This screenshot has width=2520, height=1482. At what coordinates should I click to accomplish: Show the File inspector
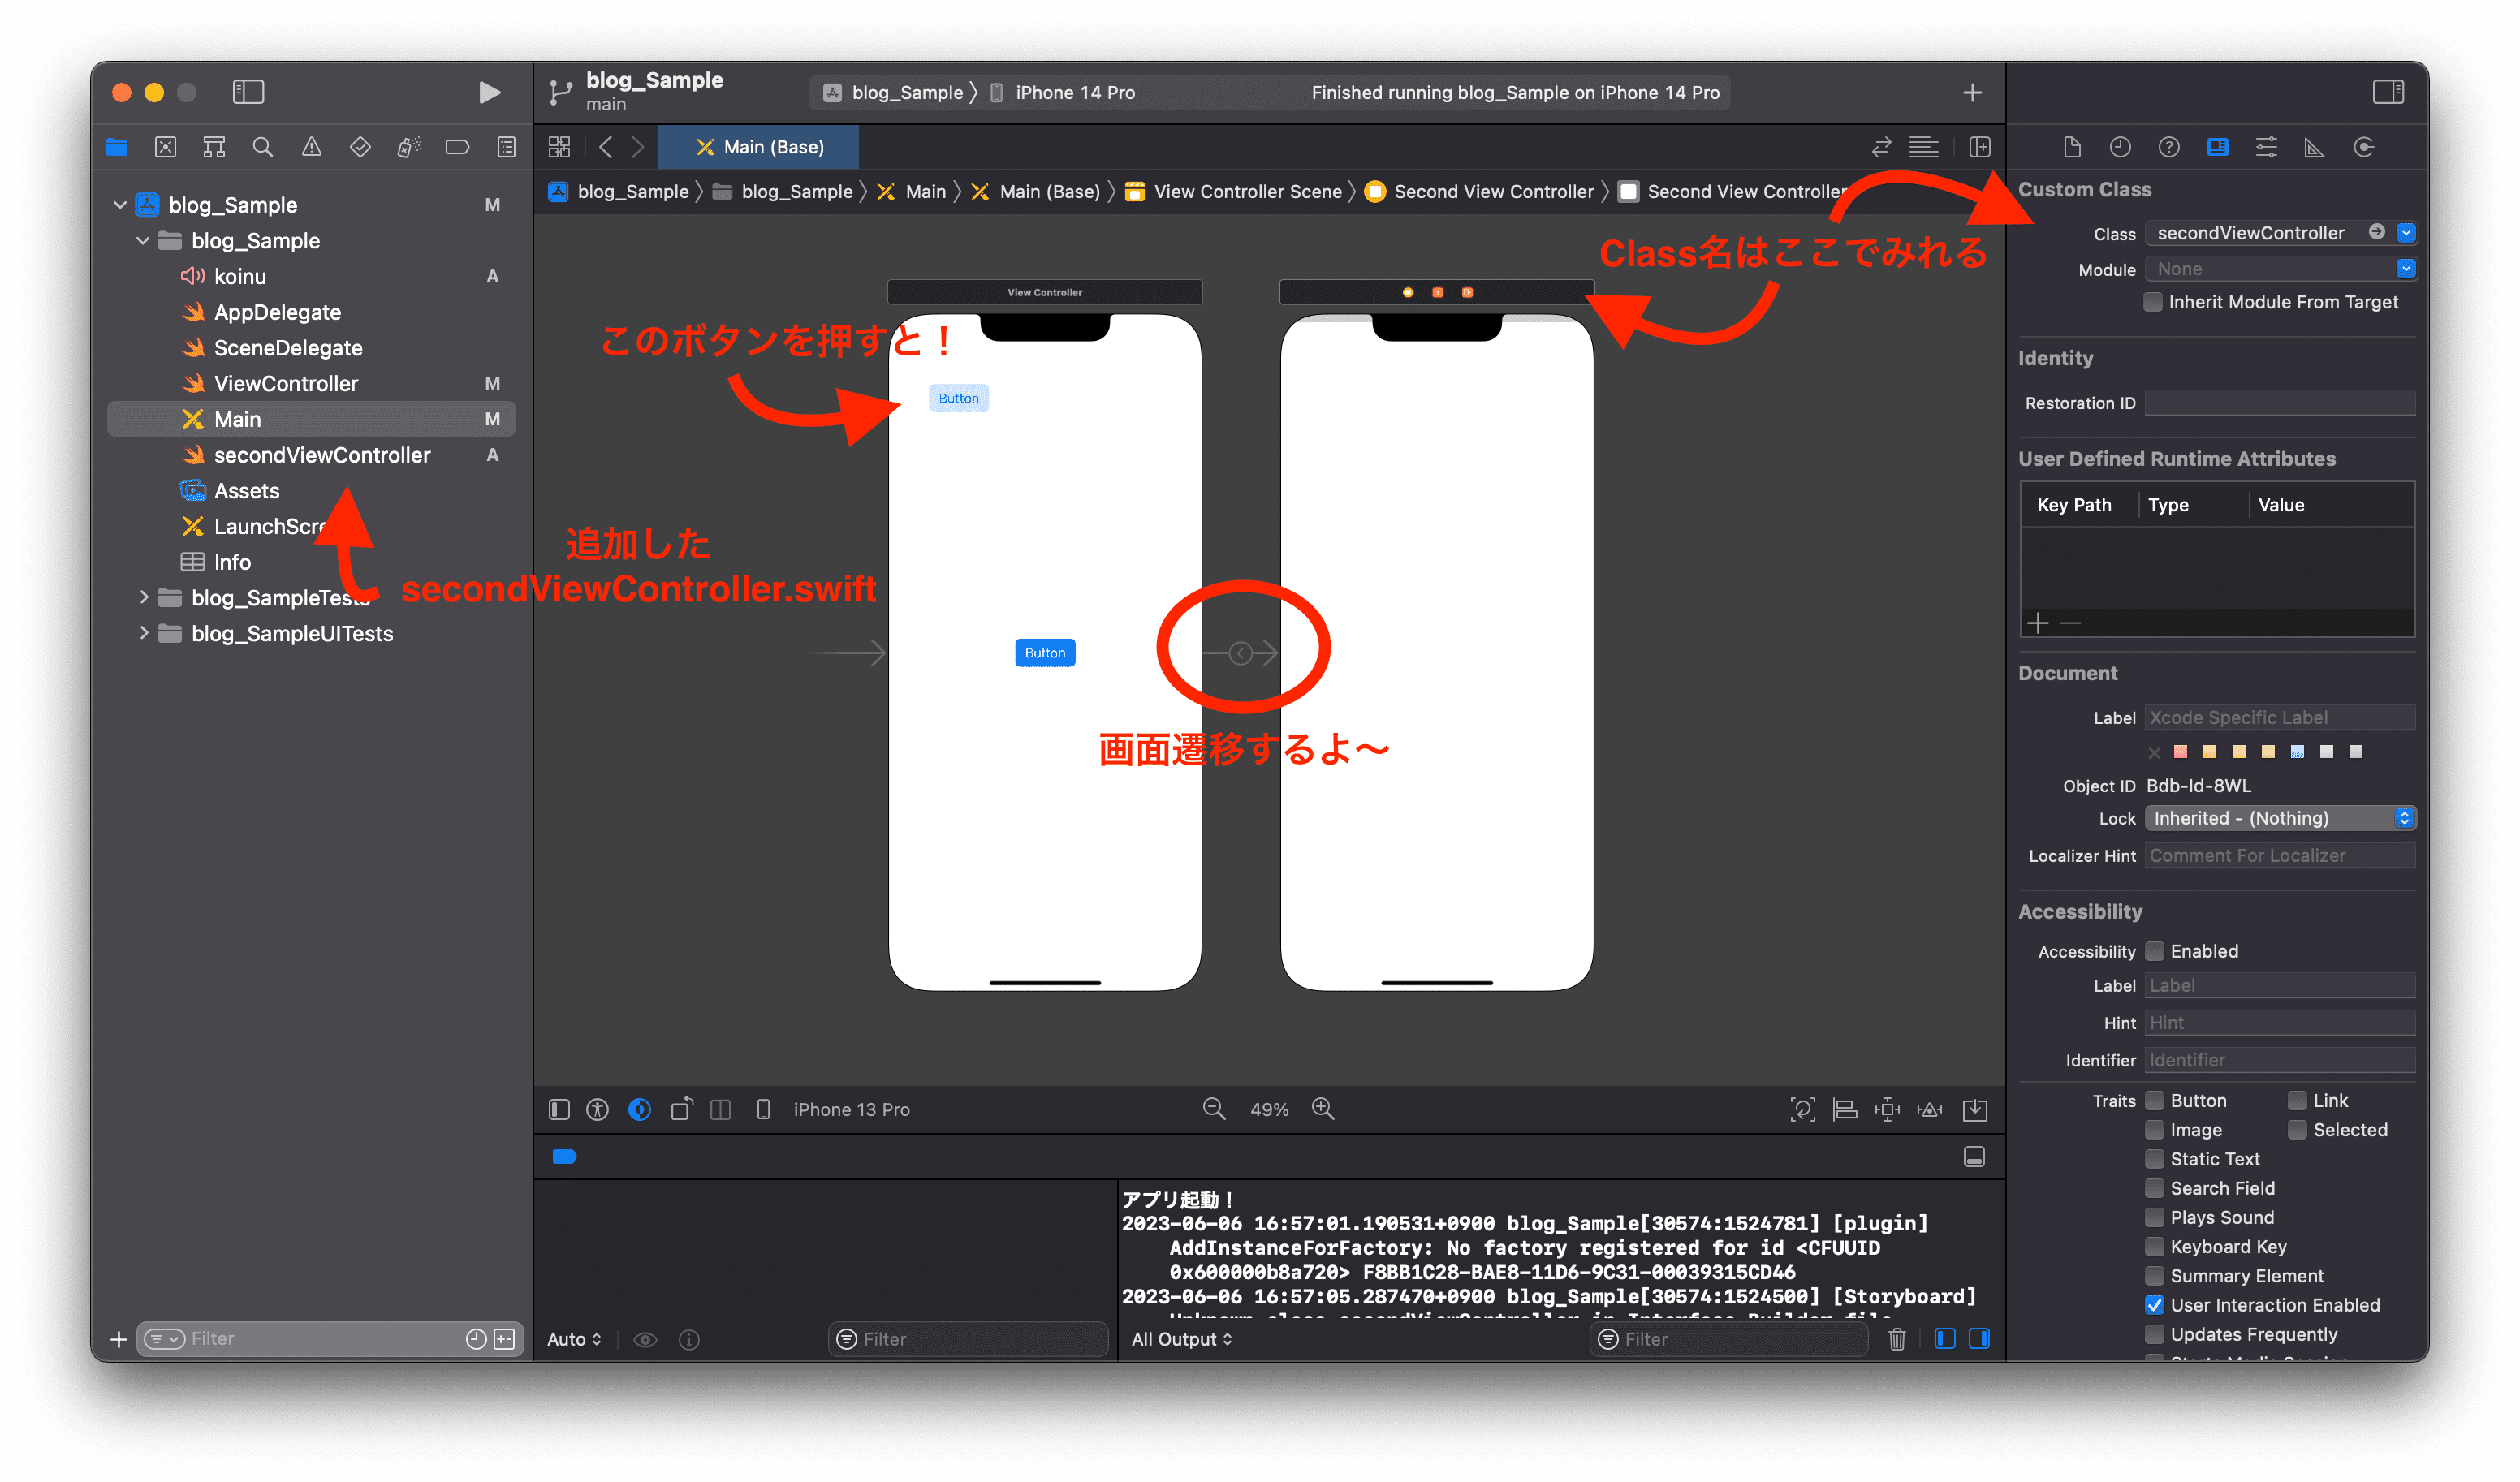2071,147
